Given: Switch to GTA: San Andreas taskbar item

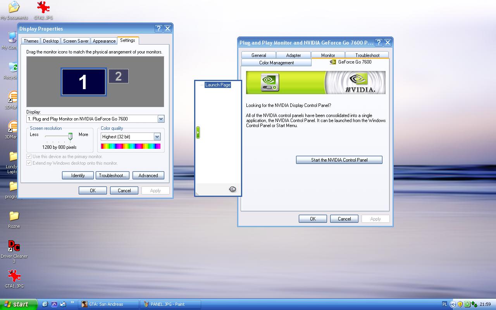Looking at the screenshot, I should click(x=108, y=304).
